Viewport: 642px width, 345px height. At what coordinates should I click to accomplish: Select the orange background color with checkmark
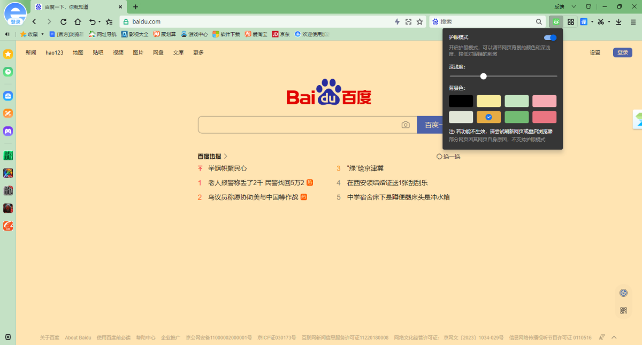488,117
